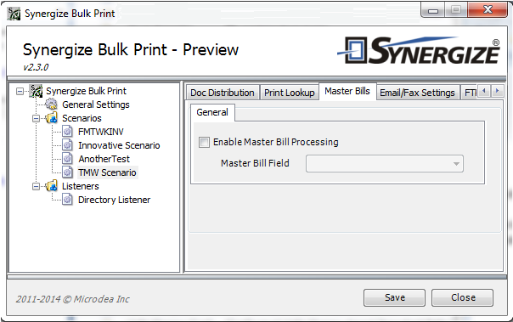Click the 'Master Bill Field' label text

tap(255, 163)
